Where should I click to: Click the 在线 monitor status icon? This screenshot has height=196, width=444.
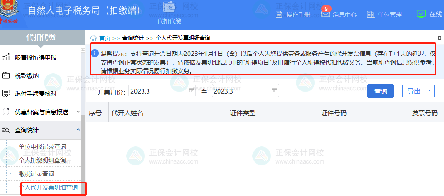coord(421,14)
